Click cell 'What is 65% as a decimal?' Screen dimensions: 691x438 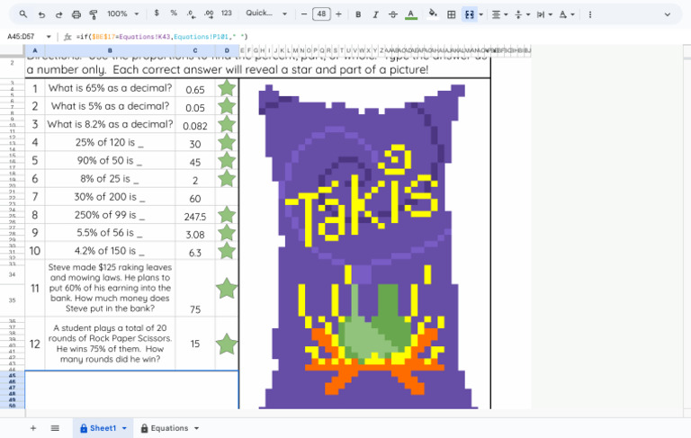(x=110, y=88)
